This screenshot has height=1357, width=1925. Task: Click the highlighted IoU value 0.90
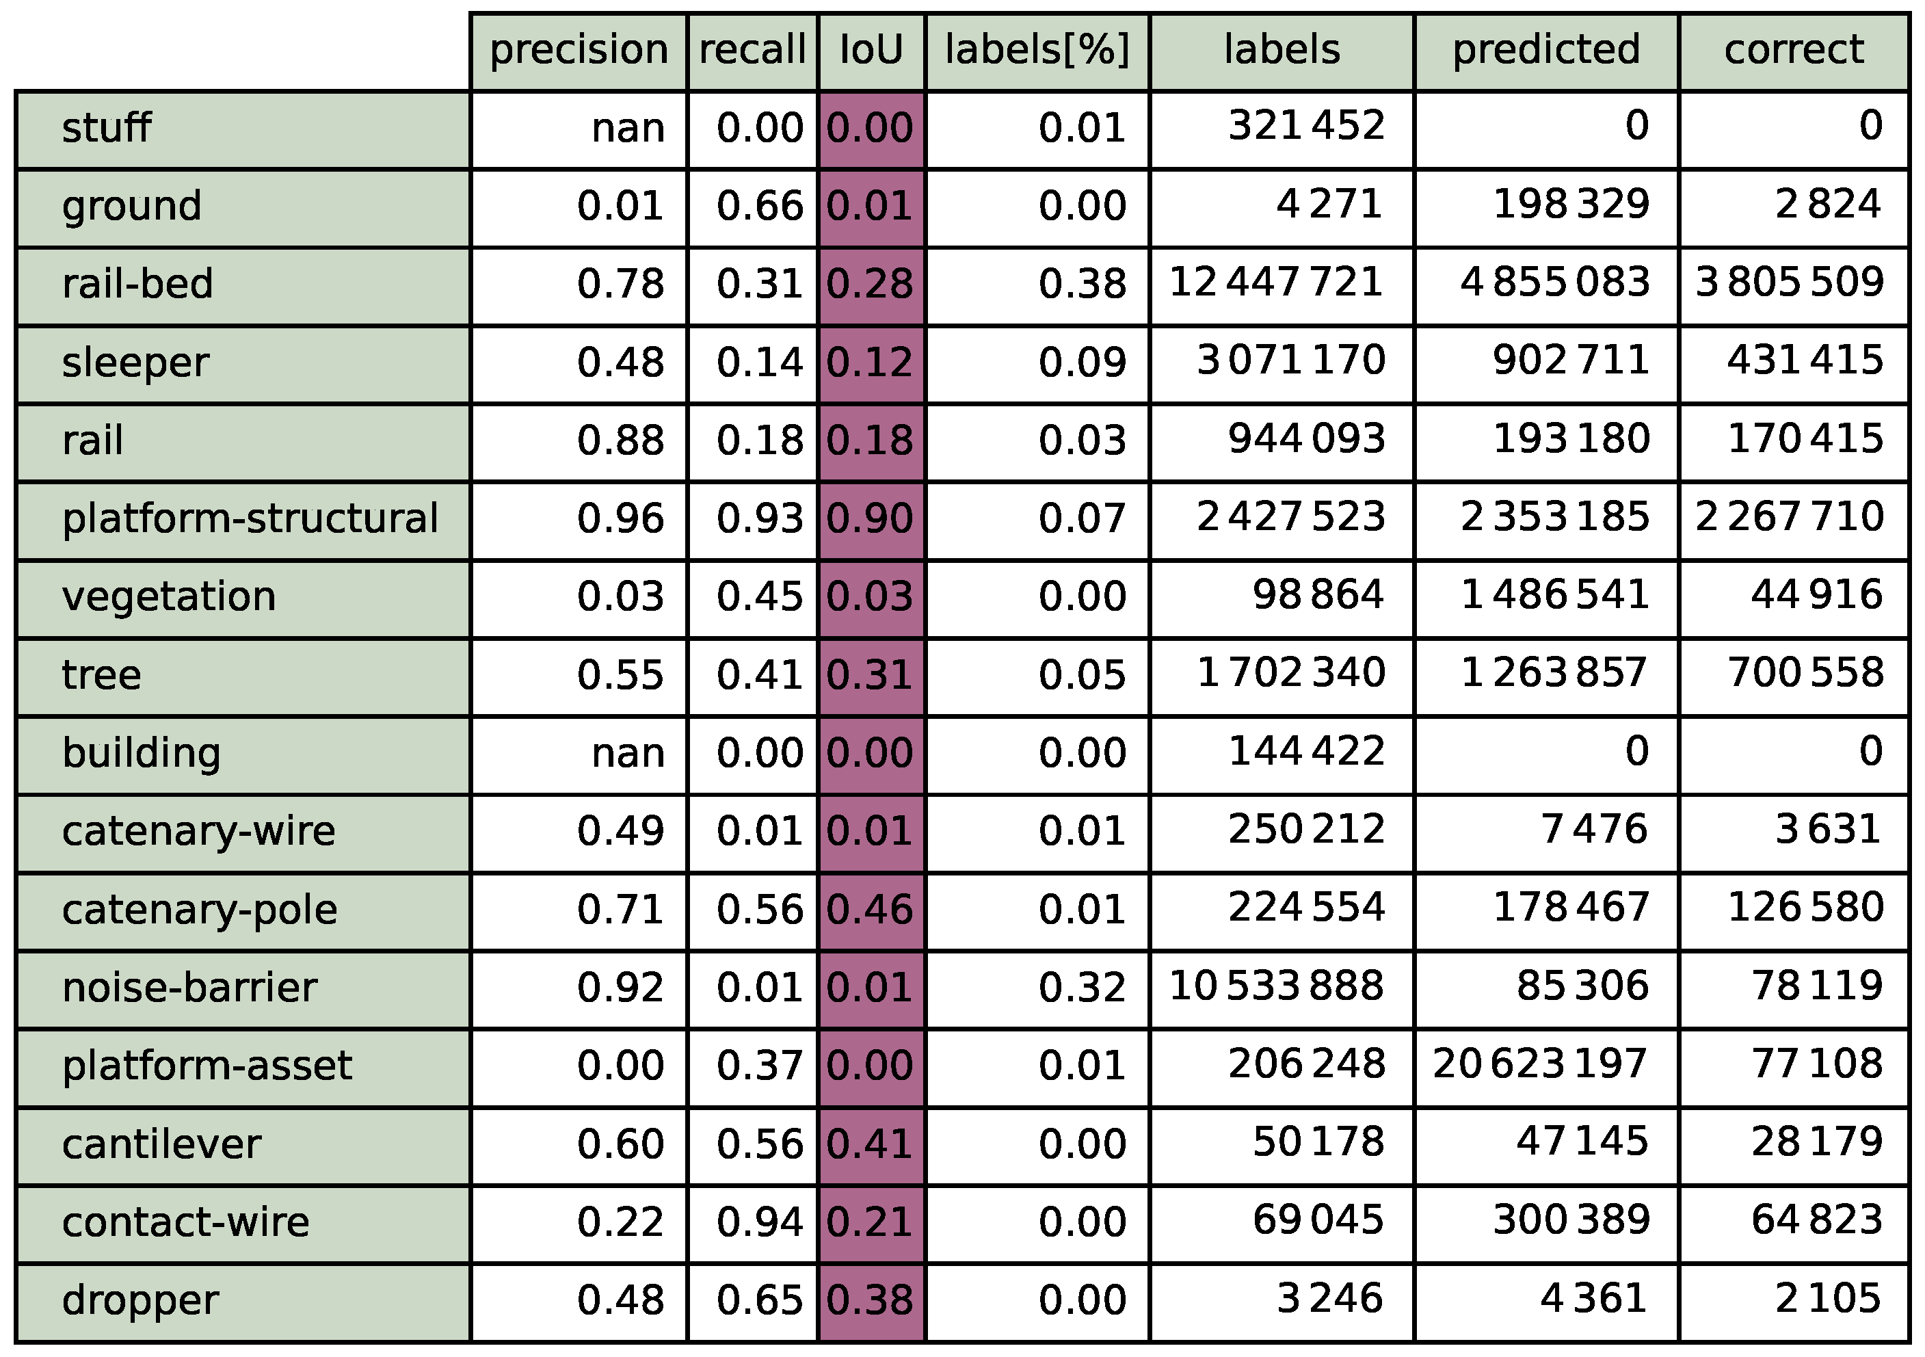[x=871, y=519]
